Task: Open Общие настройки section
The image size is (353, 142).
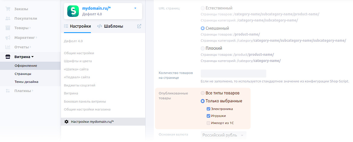Action: 79,53
